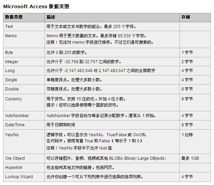Click the Long description with -2,147,483,648
The height and width of the screenshot is (185, 214).
tap(101, 71)
